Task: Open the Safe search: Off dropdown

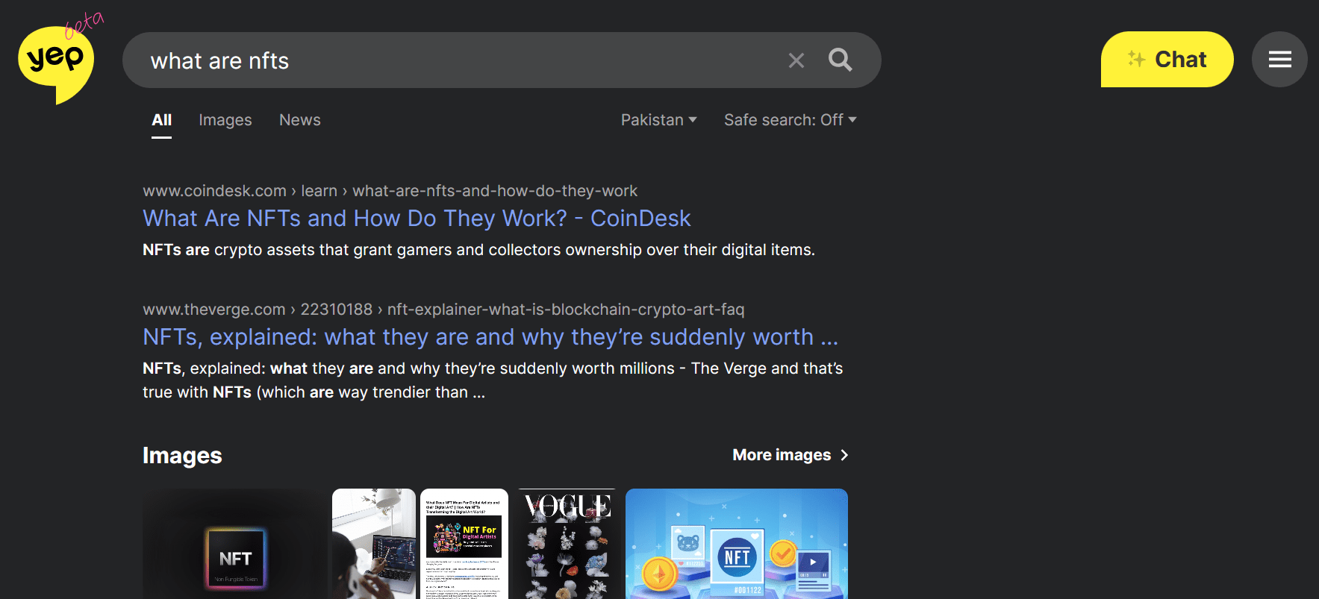Action: click(x=790, y=120)
